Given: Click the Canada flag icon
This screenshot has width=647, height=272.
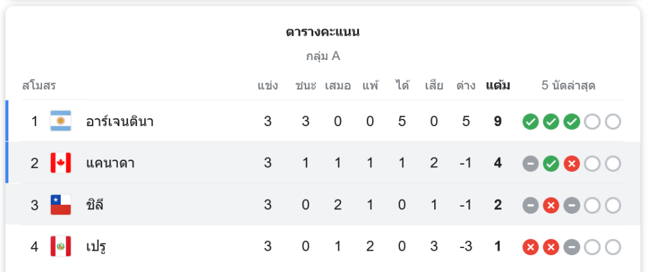Looking at the screenshot, I should tap(61, 163).
